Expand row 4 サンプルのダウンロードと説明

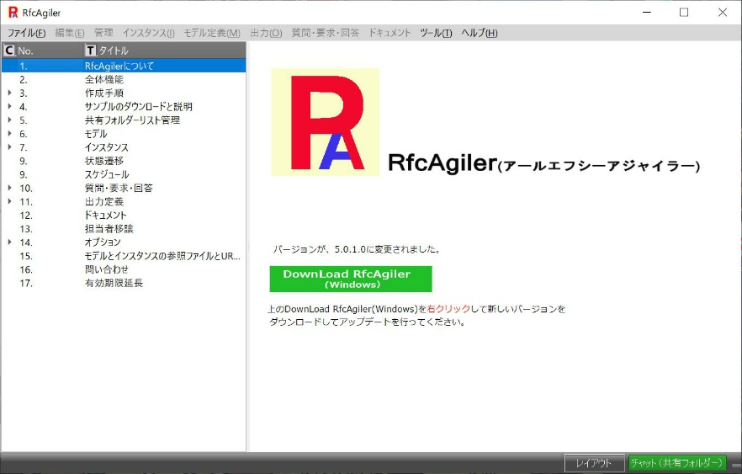(x=9, y=107)
